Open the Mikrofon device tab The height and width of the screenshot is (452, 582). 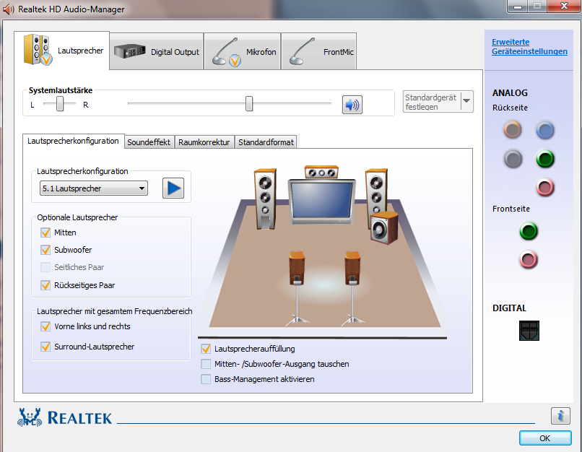[x=243, y=51]
